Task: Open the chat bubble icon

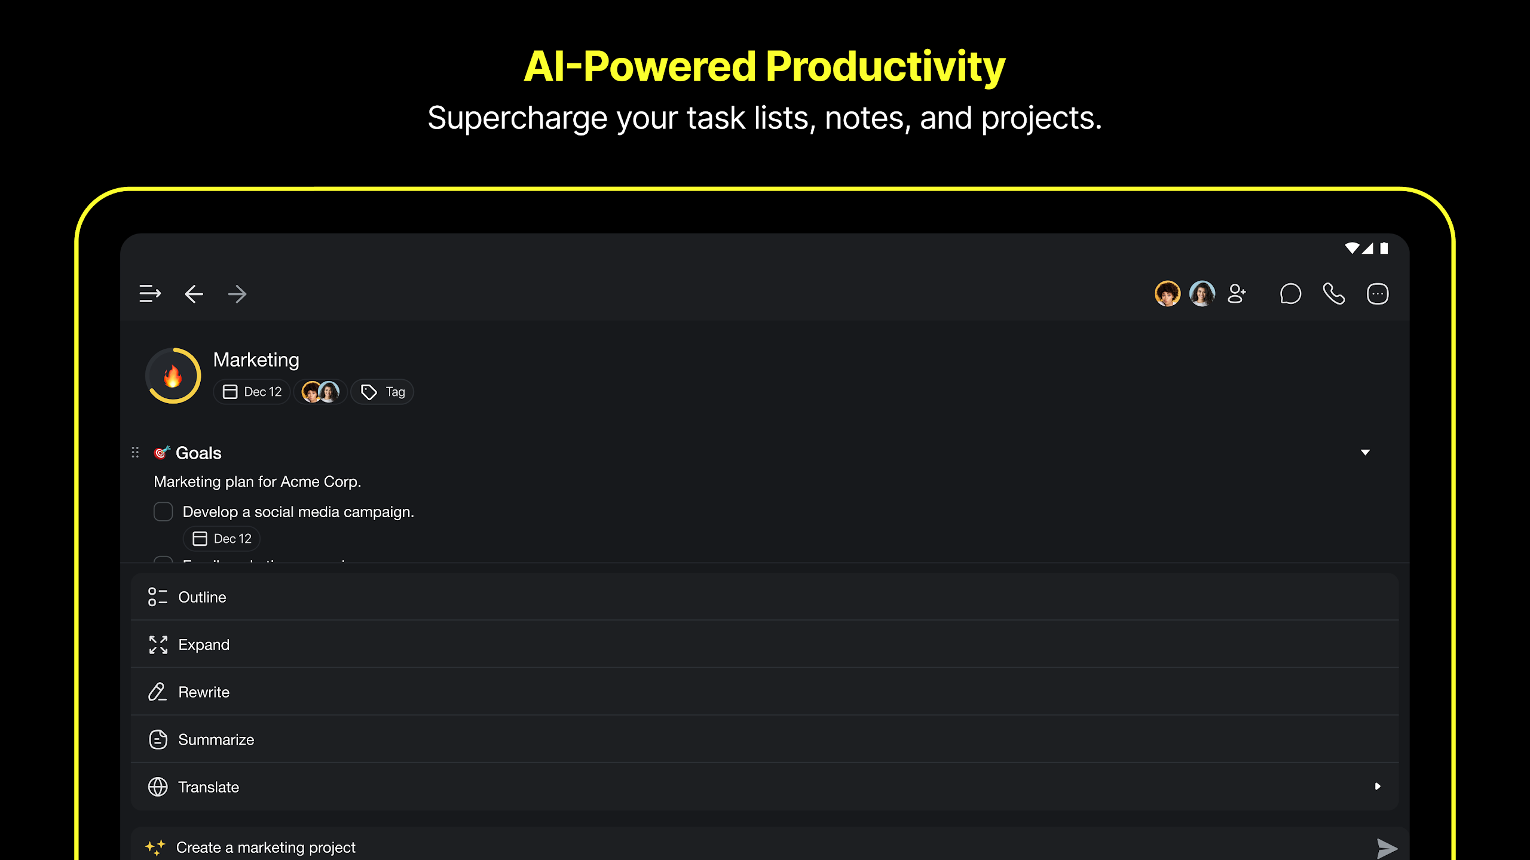Action: [1290, 294]
